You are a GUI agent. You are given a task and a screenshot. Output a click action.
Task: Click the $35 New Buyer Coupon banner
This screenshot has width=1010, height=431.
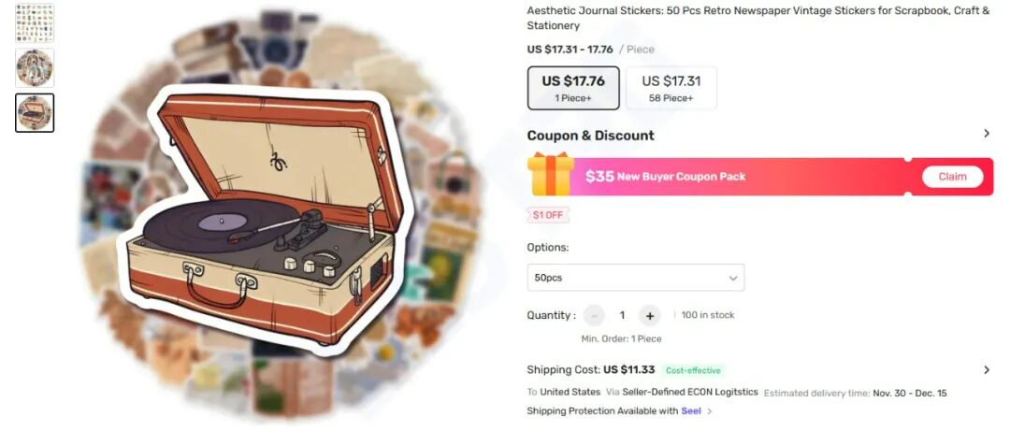(x=760, y=177)
